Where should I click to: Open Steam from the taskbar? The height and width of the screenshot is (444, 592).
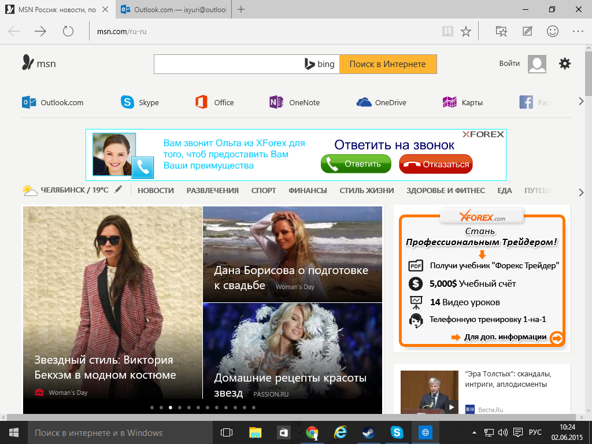pyautogui.click(x=368, y=432)
